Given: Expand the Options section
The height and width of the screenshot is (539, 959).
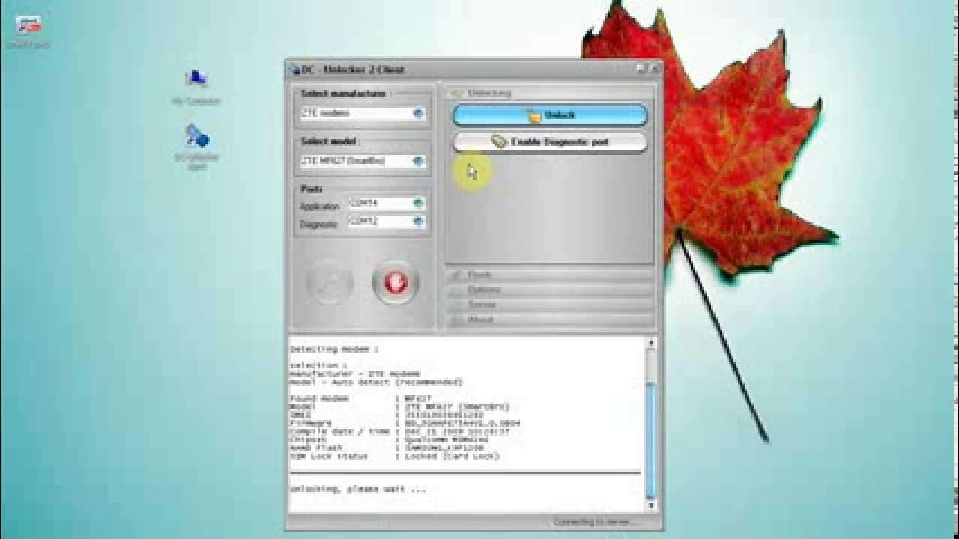Looking at the screenshot, I should pos(550,290).
